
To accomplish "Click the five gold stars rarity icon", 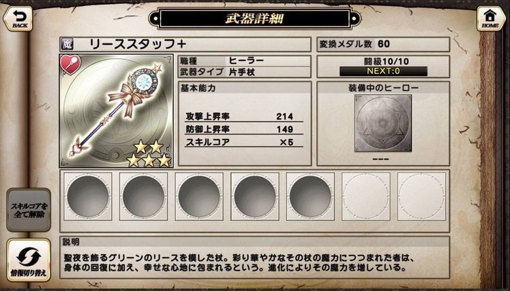I will [x=149, y=153].
